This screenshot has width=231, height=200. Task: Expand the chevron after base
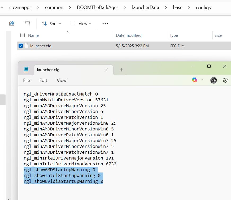[x=189, y=8]
